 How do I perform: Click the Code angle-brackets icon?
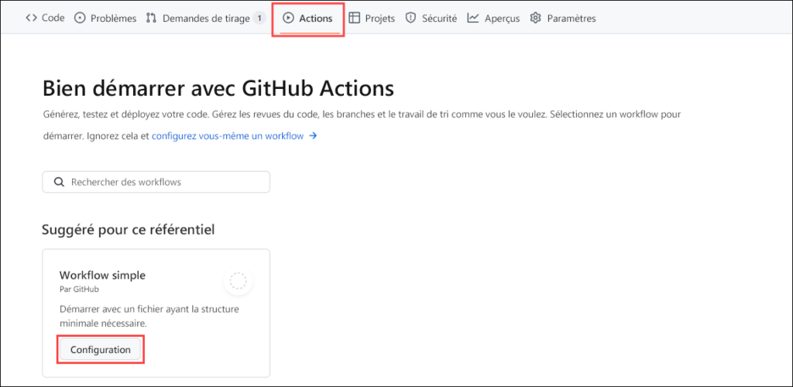tap(32, 18)
